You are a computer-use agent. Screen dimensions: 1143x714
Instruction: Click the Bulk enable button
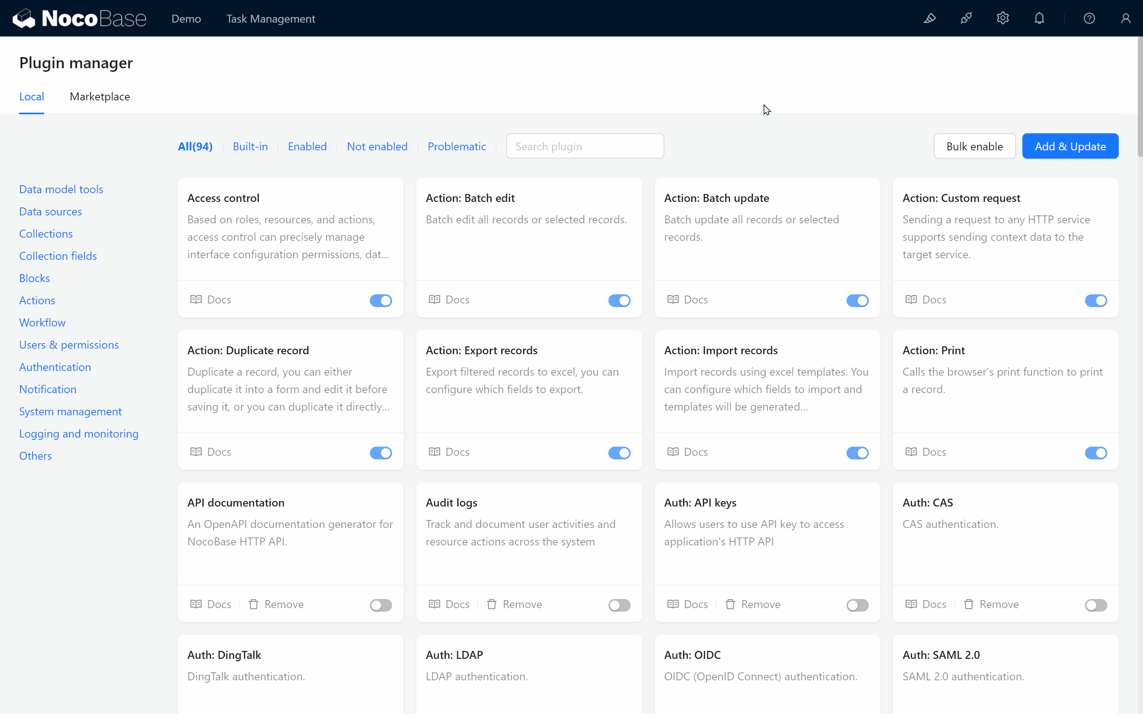pyautogui.click(x=974, y=146)
